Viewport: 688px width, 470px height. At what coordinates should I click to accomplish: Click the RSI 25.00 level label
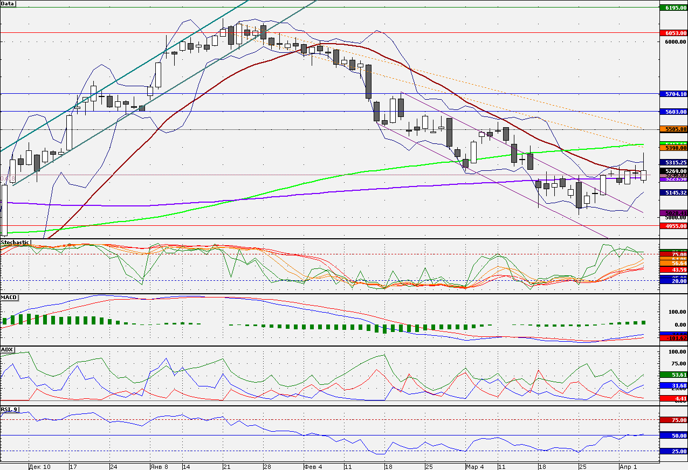coord(673,451)
